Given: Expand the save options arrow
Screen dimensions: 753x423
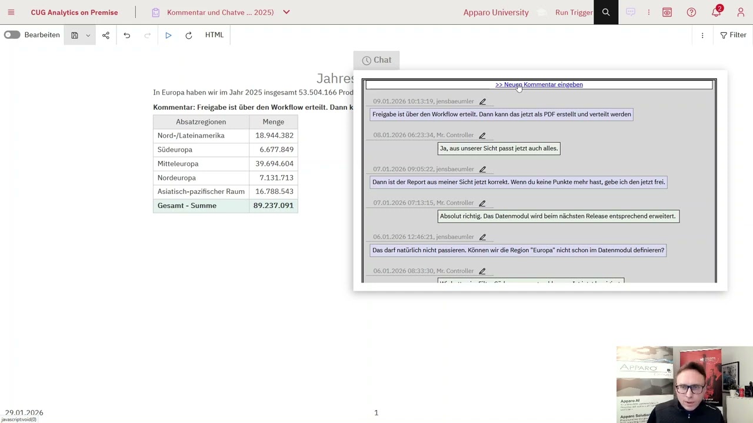Looking at the screenshot, I should click(x=88, y=35).
